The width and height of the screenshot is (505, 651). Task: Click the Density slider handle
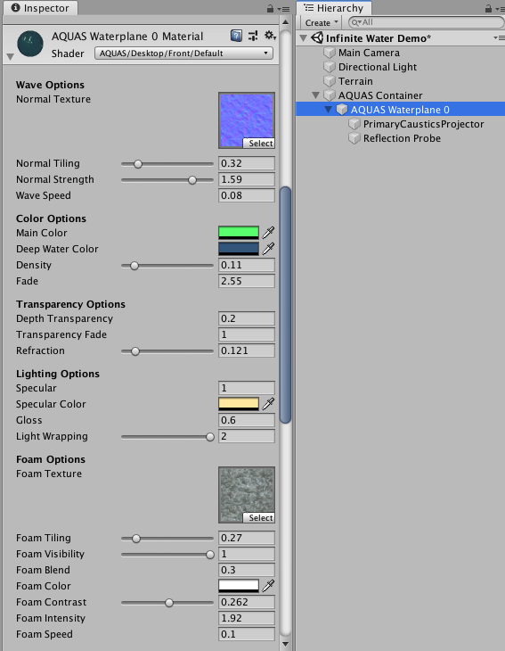(134, 266)
